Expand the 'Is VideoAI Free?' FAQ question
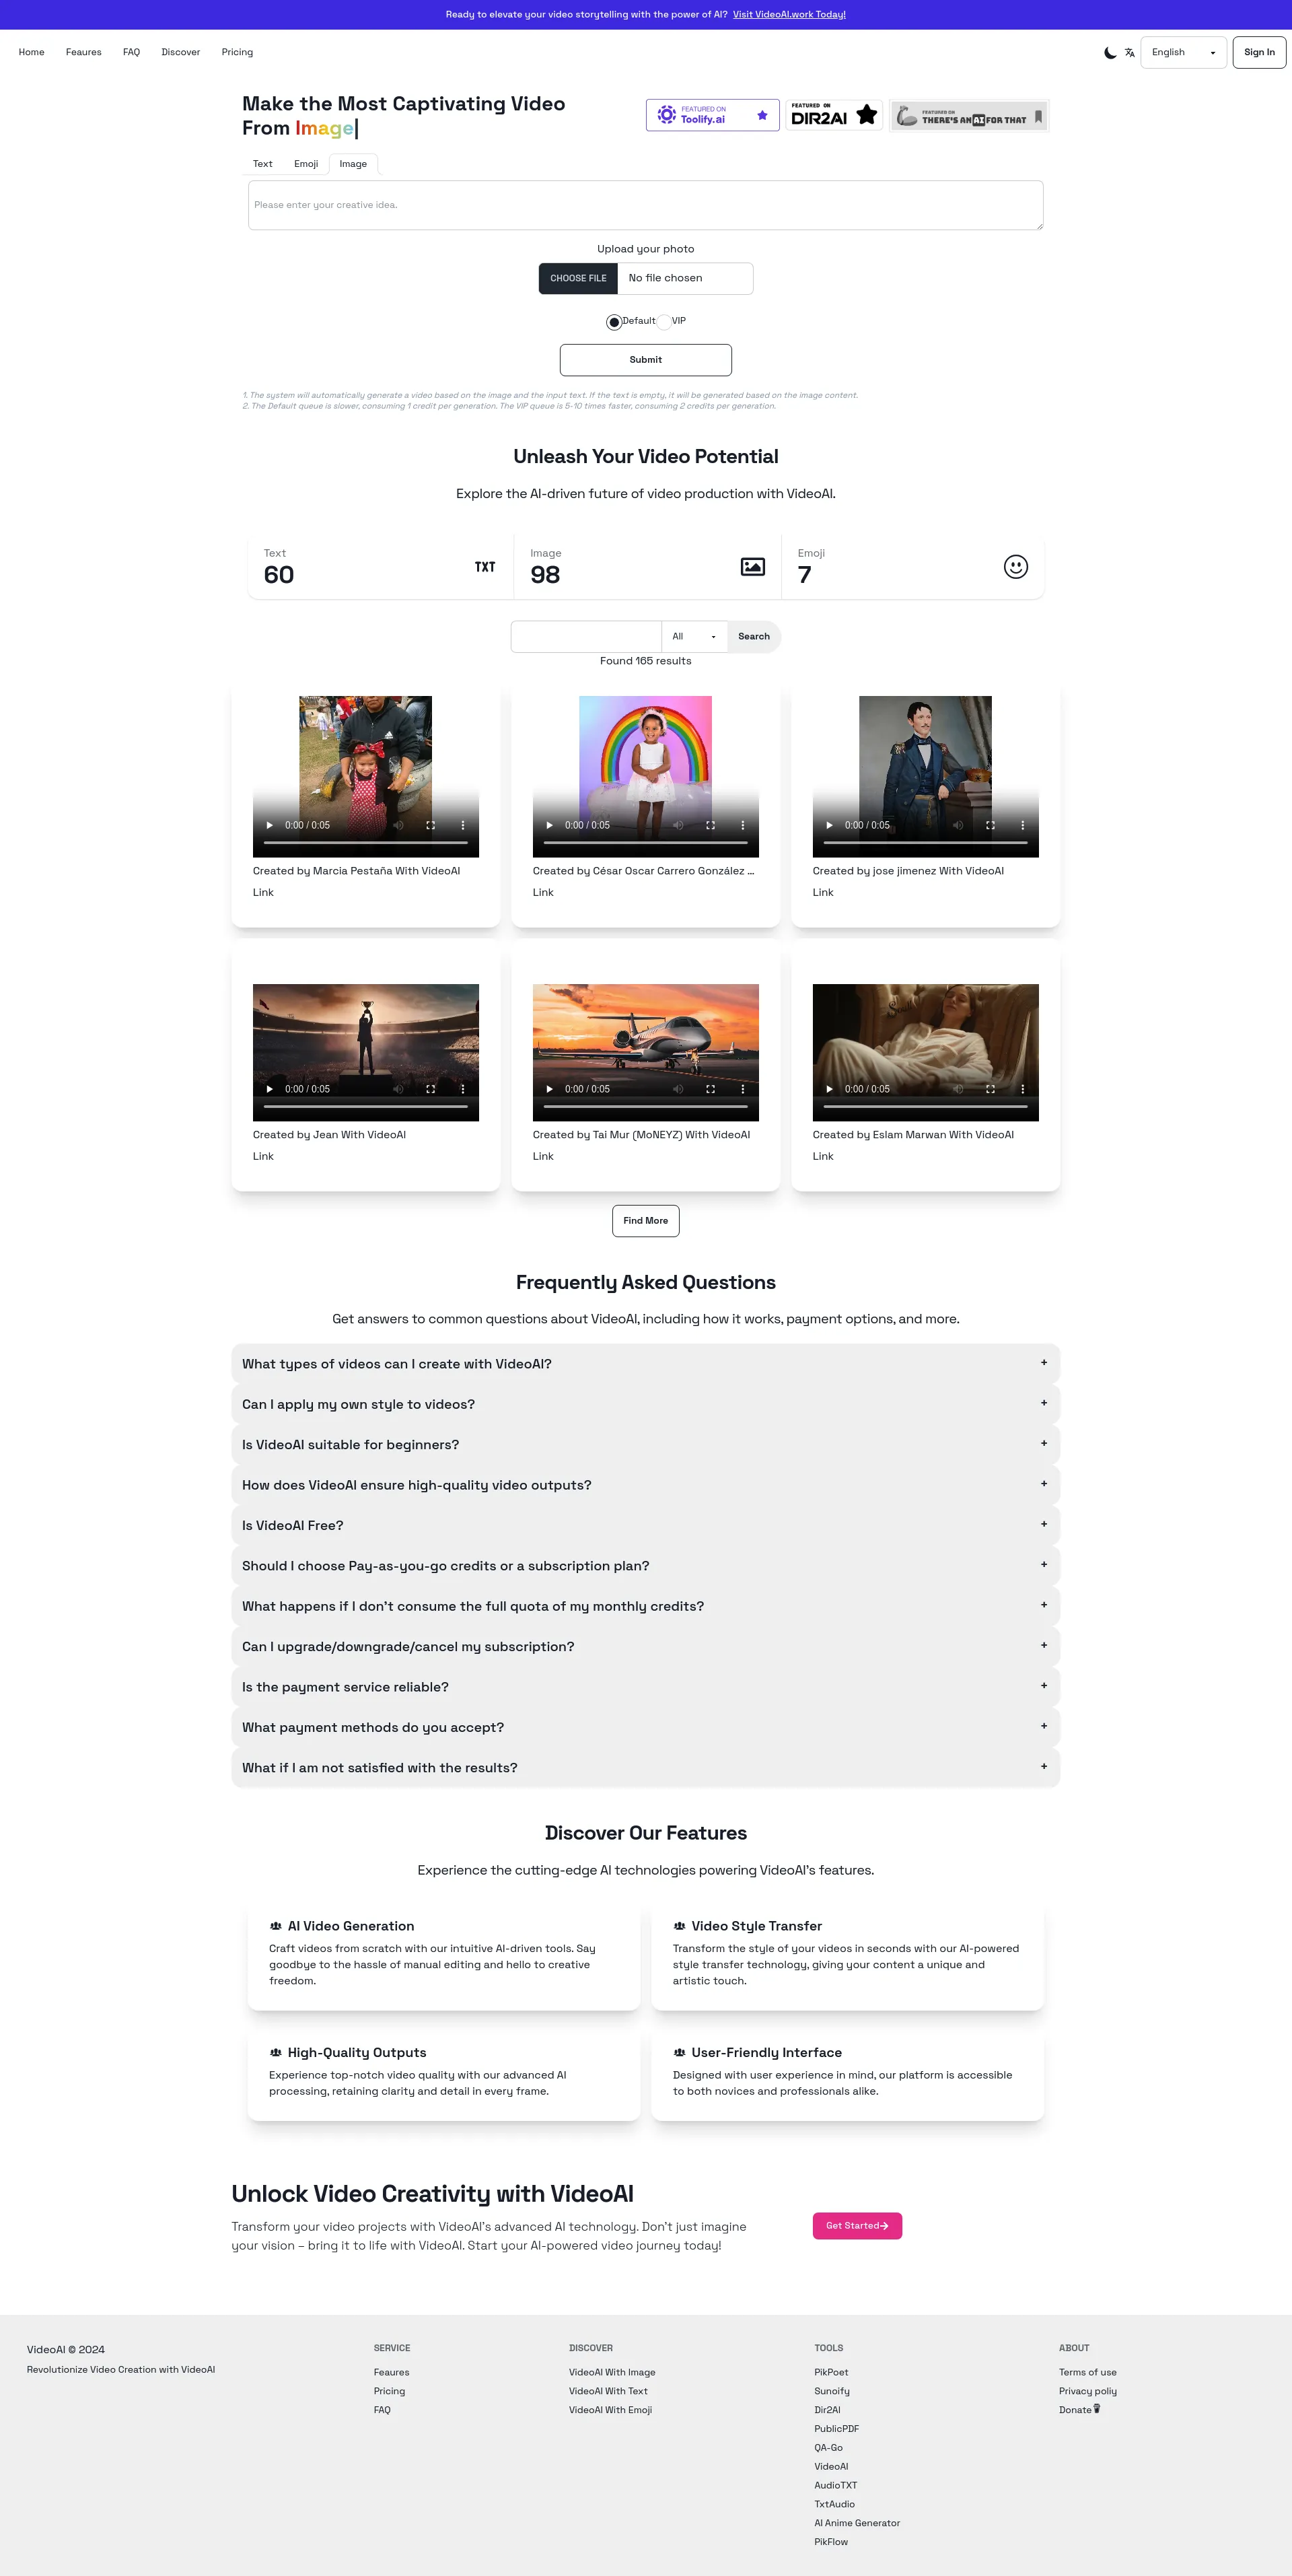 tap(646, 1526)
